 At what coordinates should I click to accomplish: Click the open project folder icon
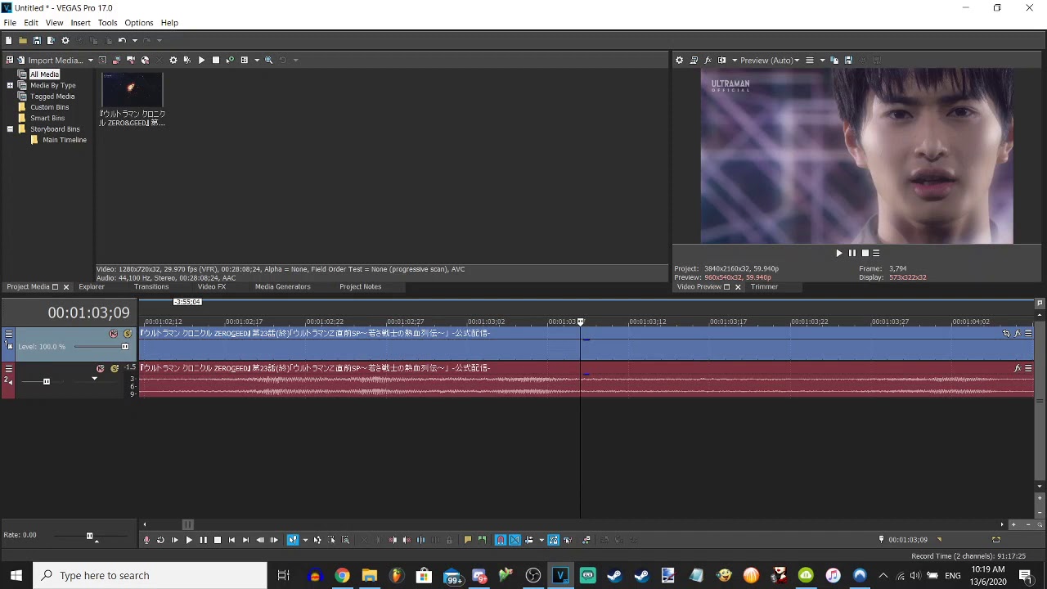coord(23,40)
